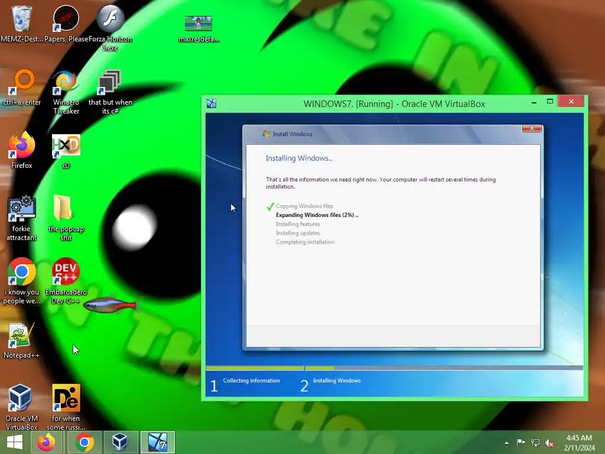Click the green checkmark beside Copying files
The width and height of the screenshot is (605, 454).
(x=270, y=206)
